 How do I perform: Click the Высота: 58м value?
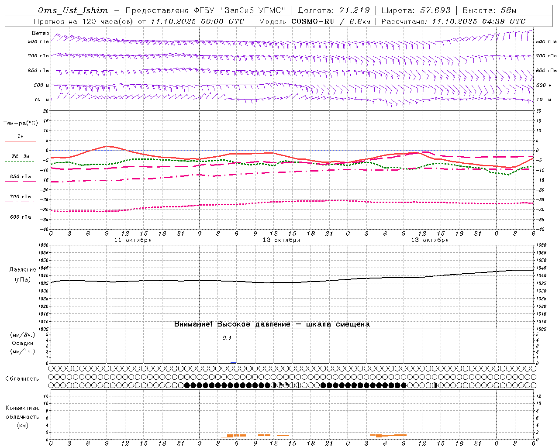point(490,10)
